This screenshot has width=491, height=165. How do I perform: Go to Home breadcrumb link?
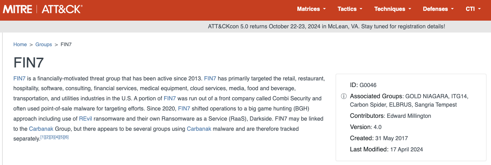tap(20, 44)
